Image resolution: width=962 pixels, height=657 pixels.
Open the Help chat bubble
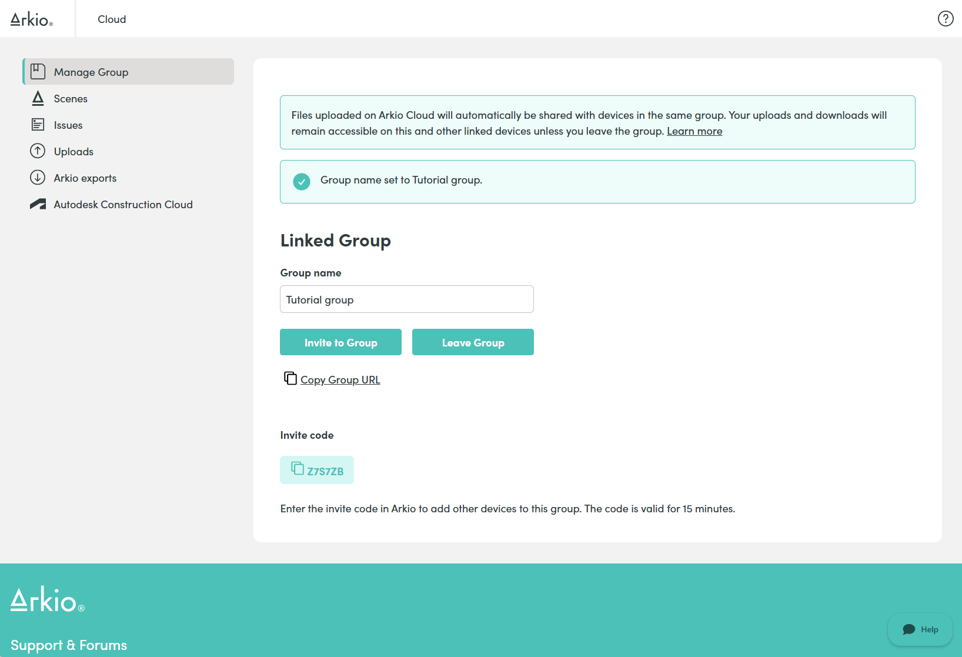(920, 629)
